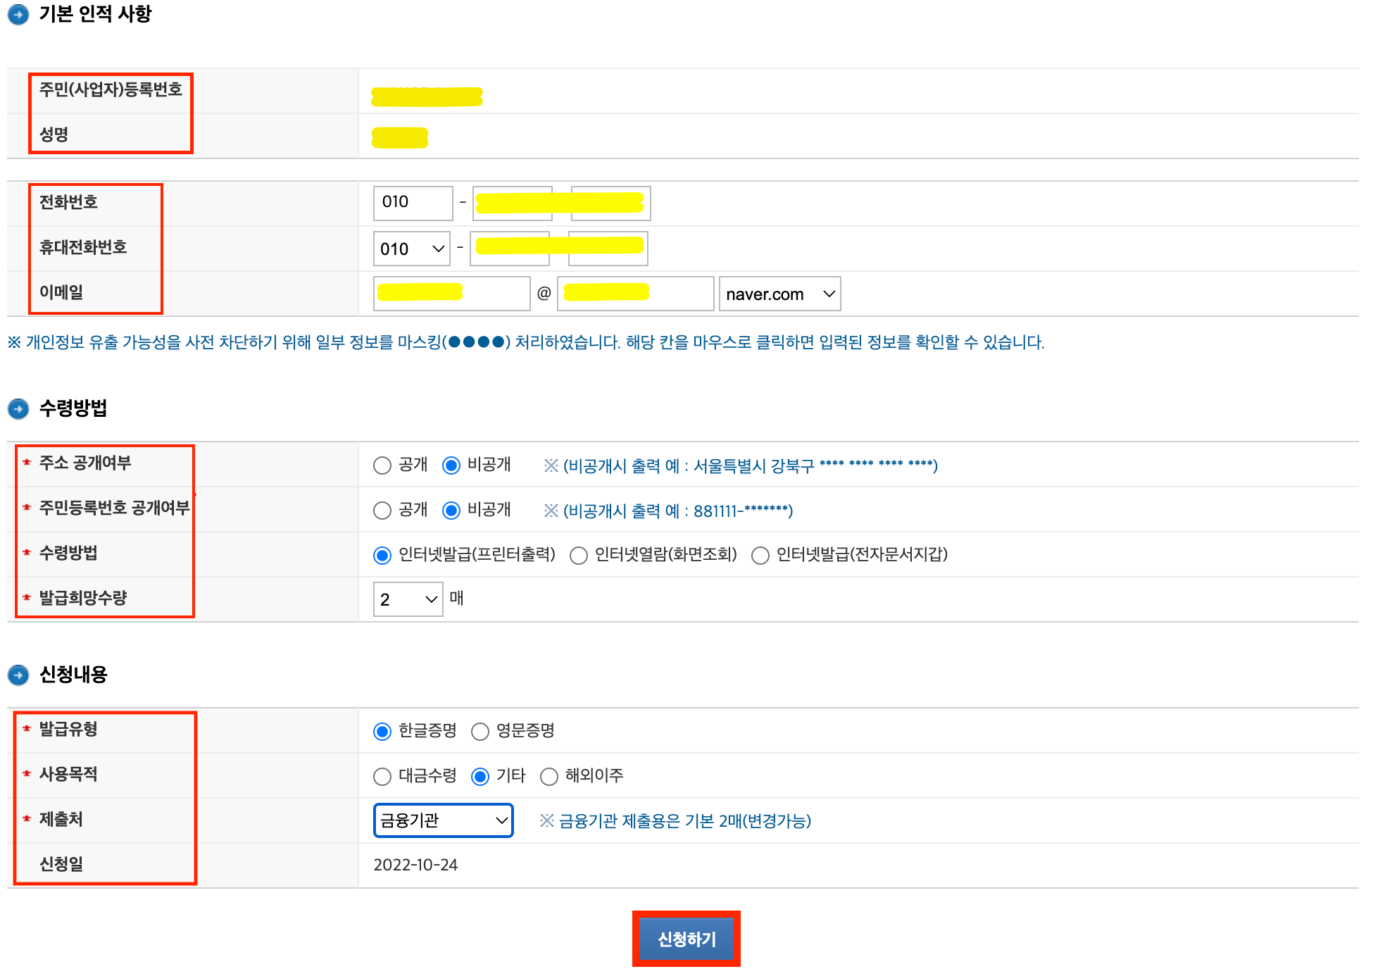Choose 대금수령 as usage purpose
The image size is (1373, 969).
tap(382, 776)
